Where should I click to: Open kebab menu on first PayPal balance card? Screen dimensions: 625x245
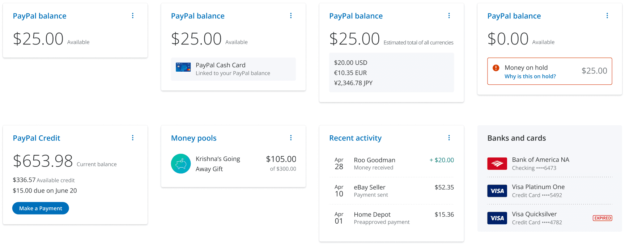[133, 16]
